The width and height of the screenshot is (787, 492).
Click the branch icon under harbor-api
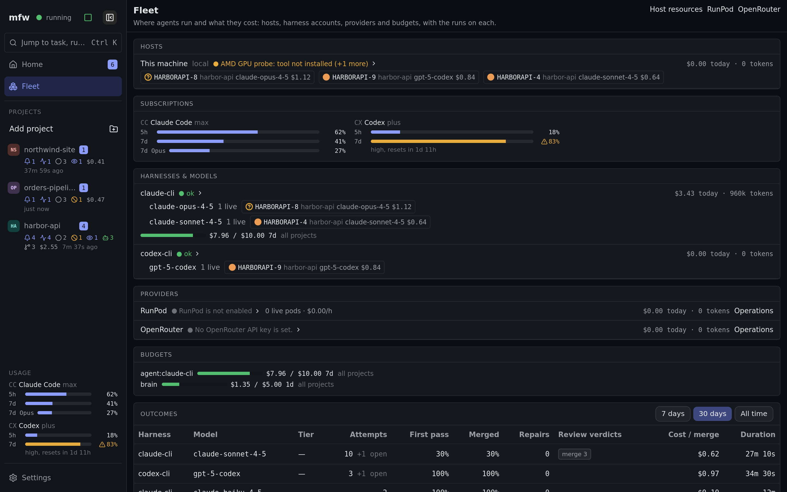click(x=27, y=247)
